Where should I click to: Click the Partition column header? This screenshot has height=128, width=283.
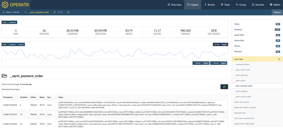coord(24,97)
